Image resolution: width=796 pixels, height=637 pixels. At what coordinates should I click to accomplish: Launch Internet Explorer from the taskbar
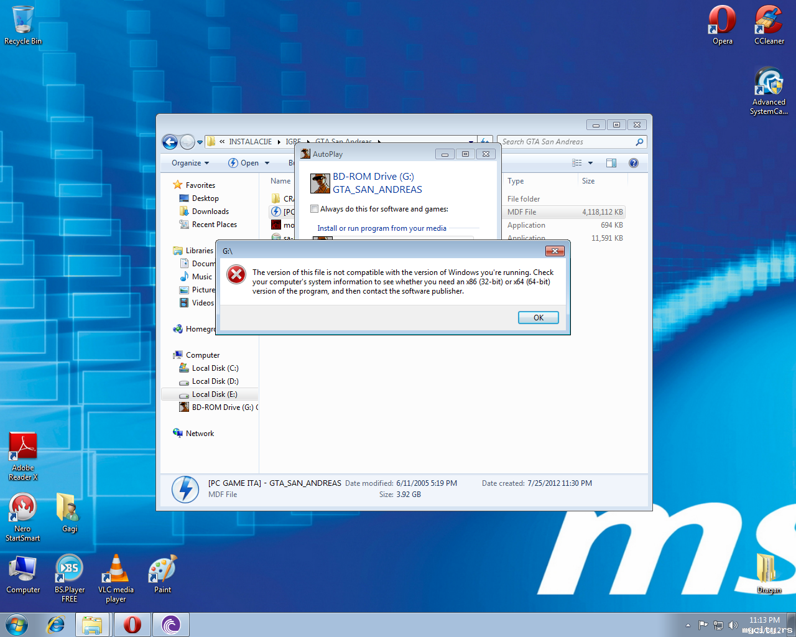56,625
